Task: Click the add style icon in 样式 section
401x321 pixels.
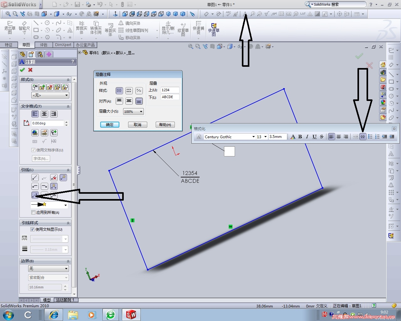Action: click(43, 87)
